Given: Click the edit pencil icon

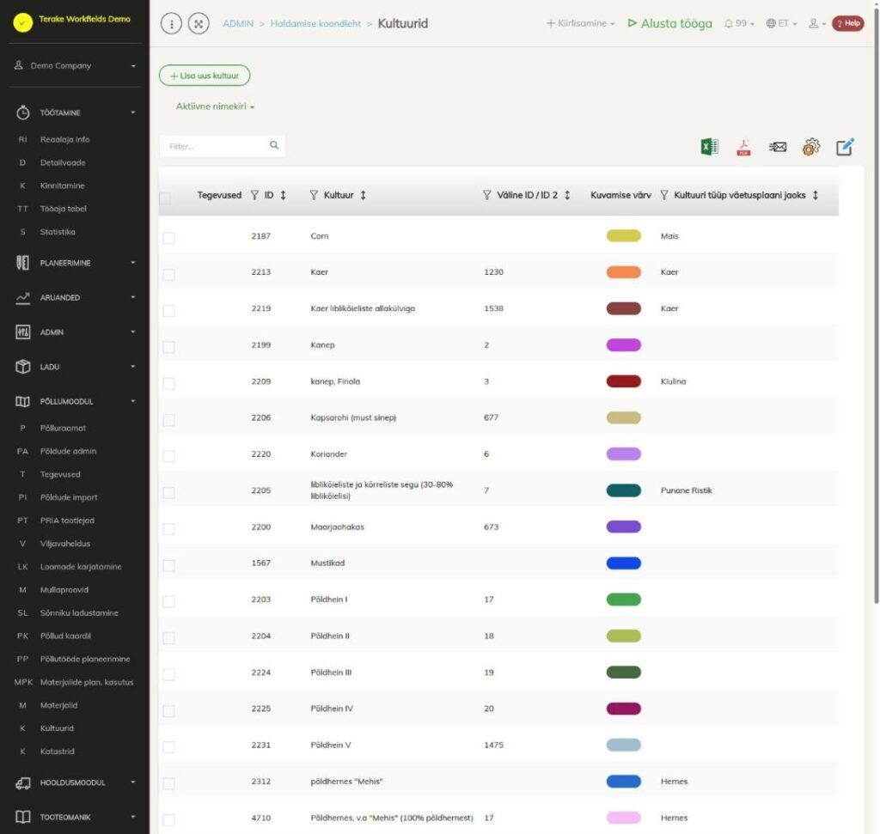Looking at the screenshot, I should click(845, 147).
